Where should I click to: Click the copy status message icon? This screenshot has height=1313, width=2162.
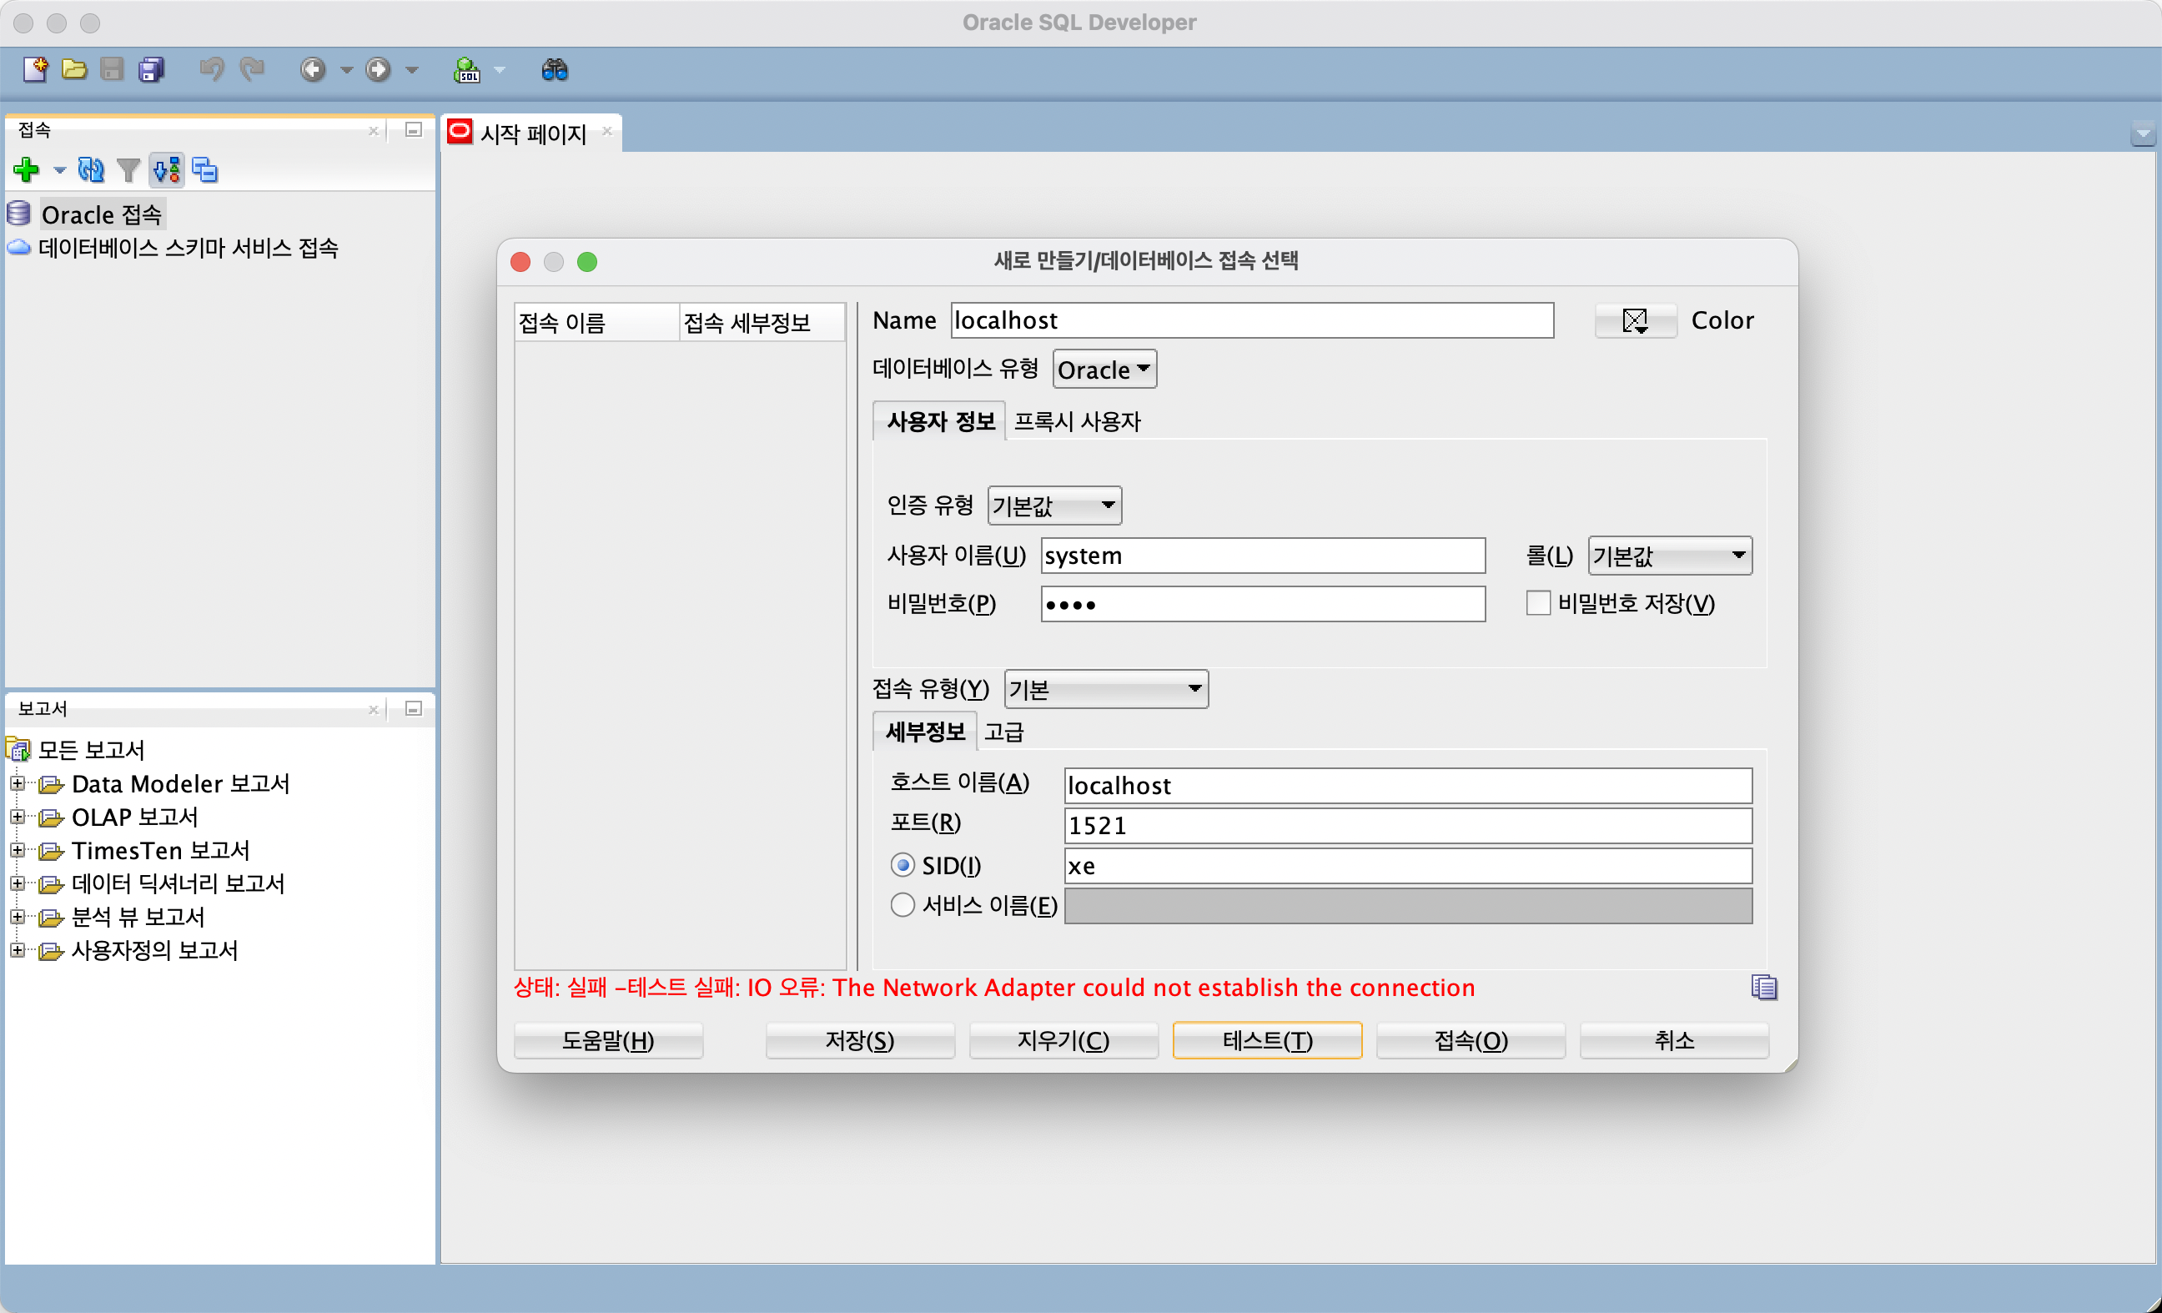point(1763,988)
